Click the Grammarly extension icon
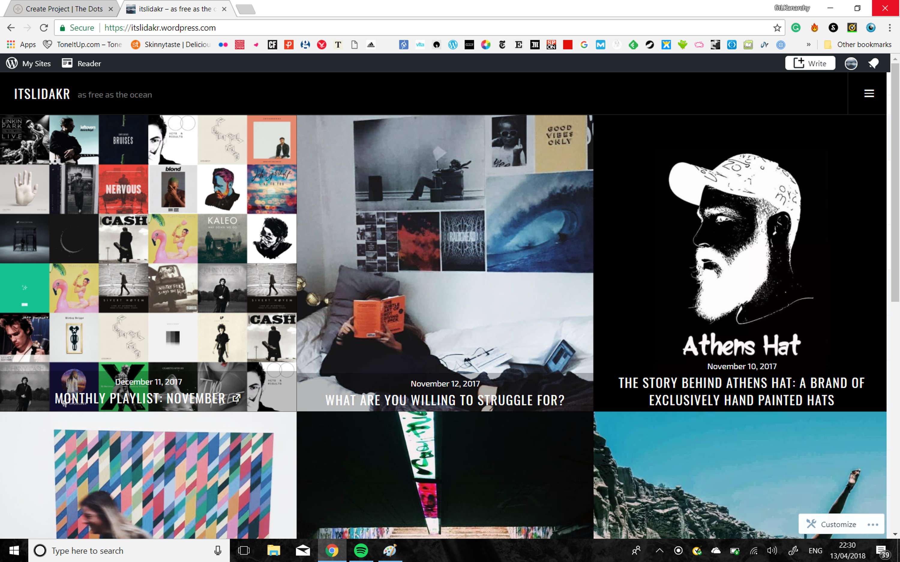Screen dimensions: 900x562 coord(796,28)
